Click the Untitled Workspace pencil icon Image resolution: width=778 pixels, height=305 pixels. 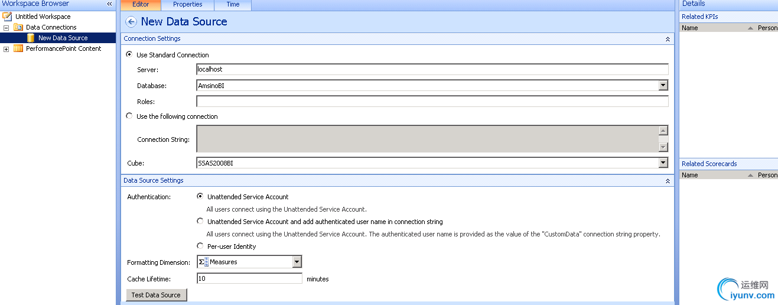(7, 17)
